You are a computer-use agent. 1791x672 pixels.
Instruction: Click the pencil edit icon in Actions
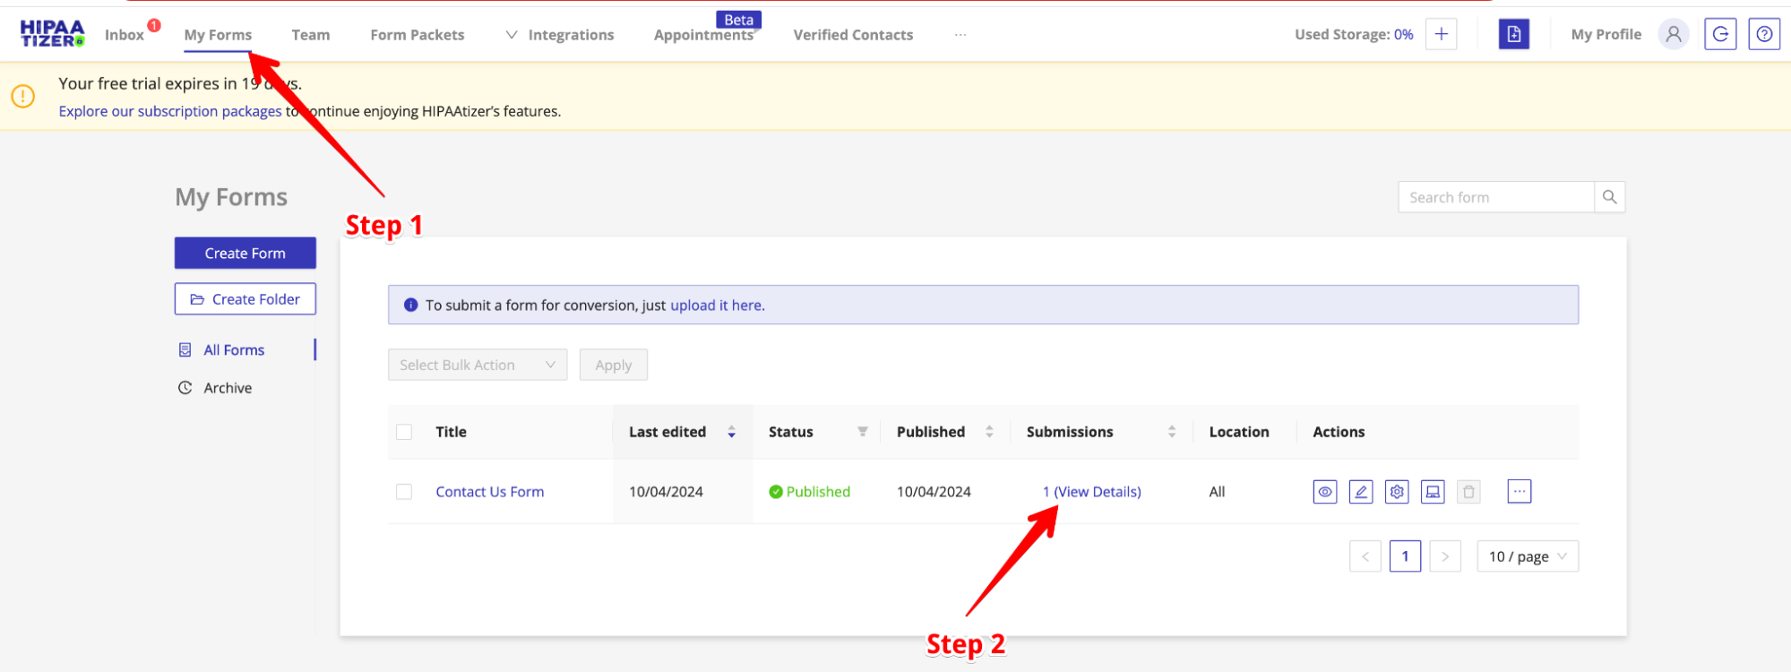pyautogui.click(x=1360, y=492)
